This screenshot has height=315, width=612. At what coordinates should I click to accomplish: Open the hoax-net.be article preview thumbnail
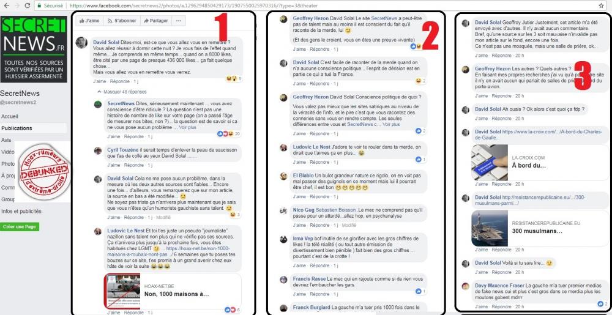tap(122, 292)
